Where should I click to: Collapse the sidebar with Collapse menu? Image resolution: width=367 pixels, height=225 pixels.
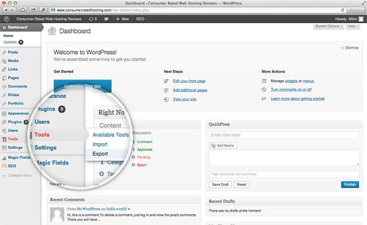(17, 175)
